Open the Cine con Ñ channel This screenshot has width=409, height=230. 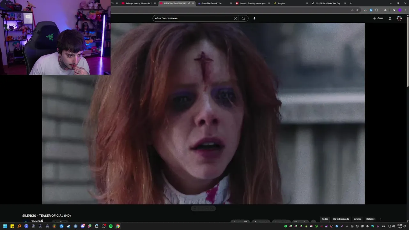(x=37, y=221)
